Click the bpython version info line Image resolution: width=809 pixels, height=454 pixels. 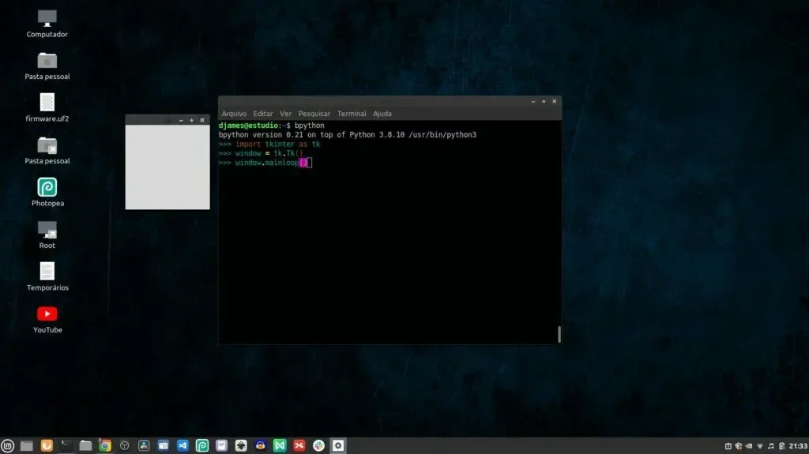[x=348, y=135]
